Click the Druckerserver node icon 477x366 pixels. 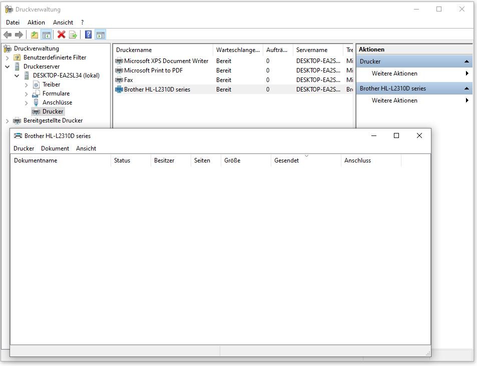18,66
